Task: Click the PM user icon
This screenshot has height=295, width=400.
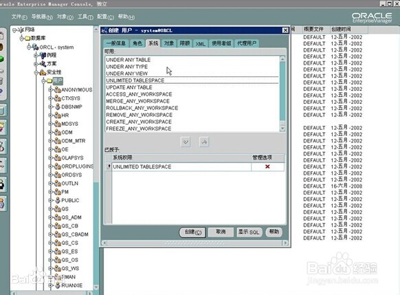Action: (x=58, y=192)
